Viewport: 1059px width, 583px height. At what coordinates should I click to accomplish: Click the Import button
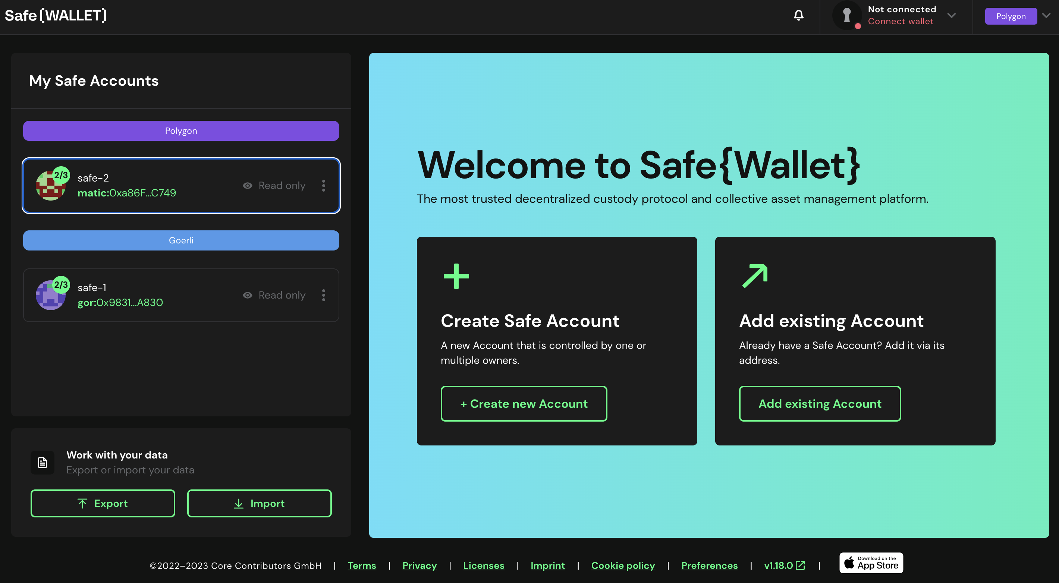coord(260,503)
